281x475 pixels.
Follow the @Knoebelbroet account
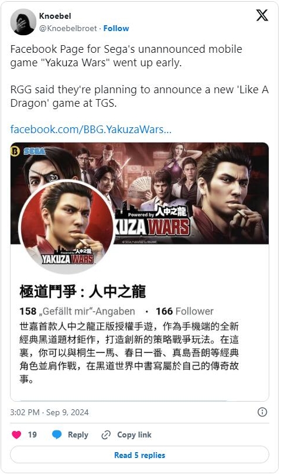coord(116,29)
